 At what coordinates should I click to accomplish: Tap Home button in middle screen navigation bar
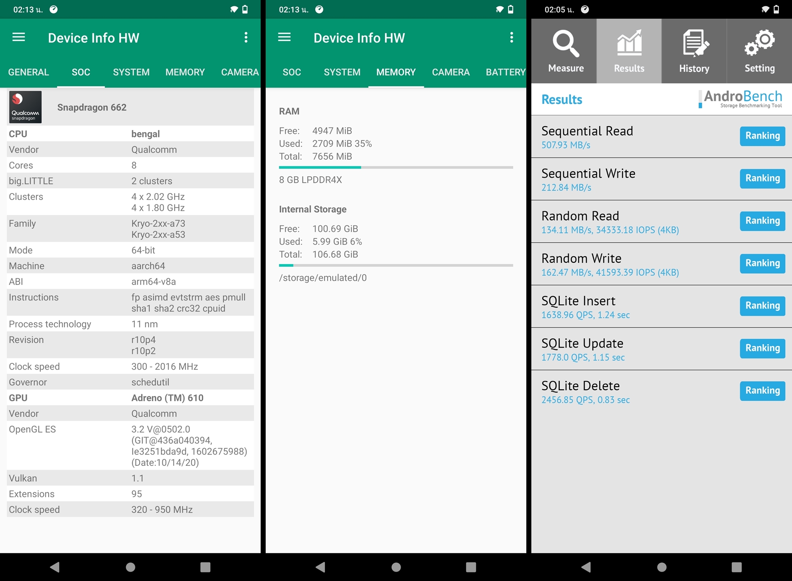point(396,567)
